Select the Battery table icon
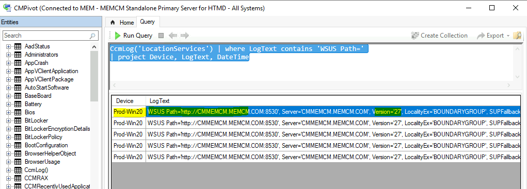This screenshot has width=527, height=189. (x=18, y=104)
